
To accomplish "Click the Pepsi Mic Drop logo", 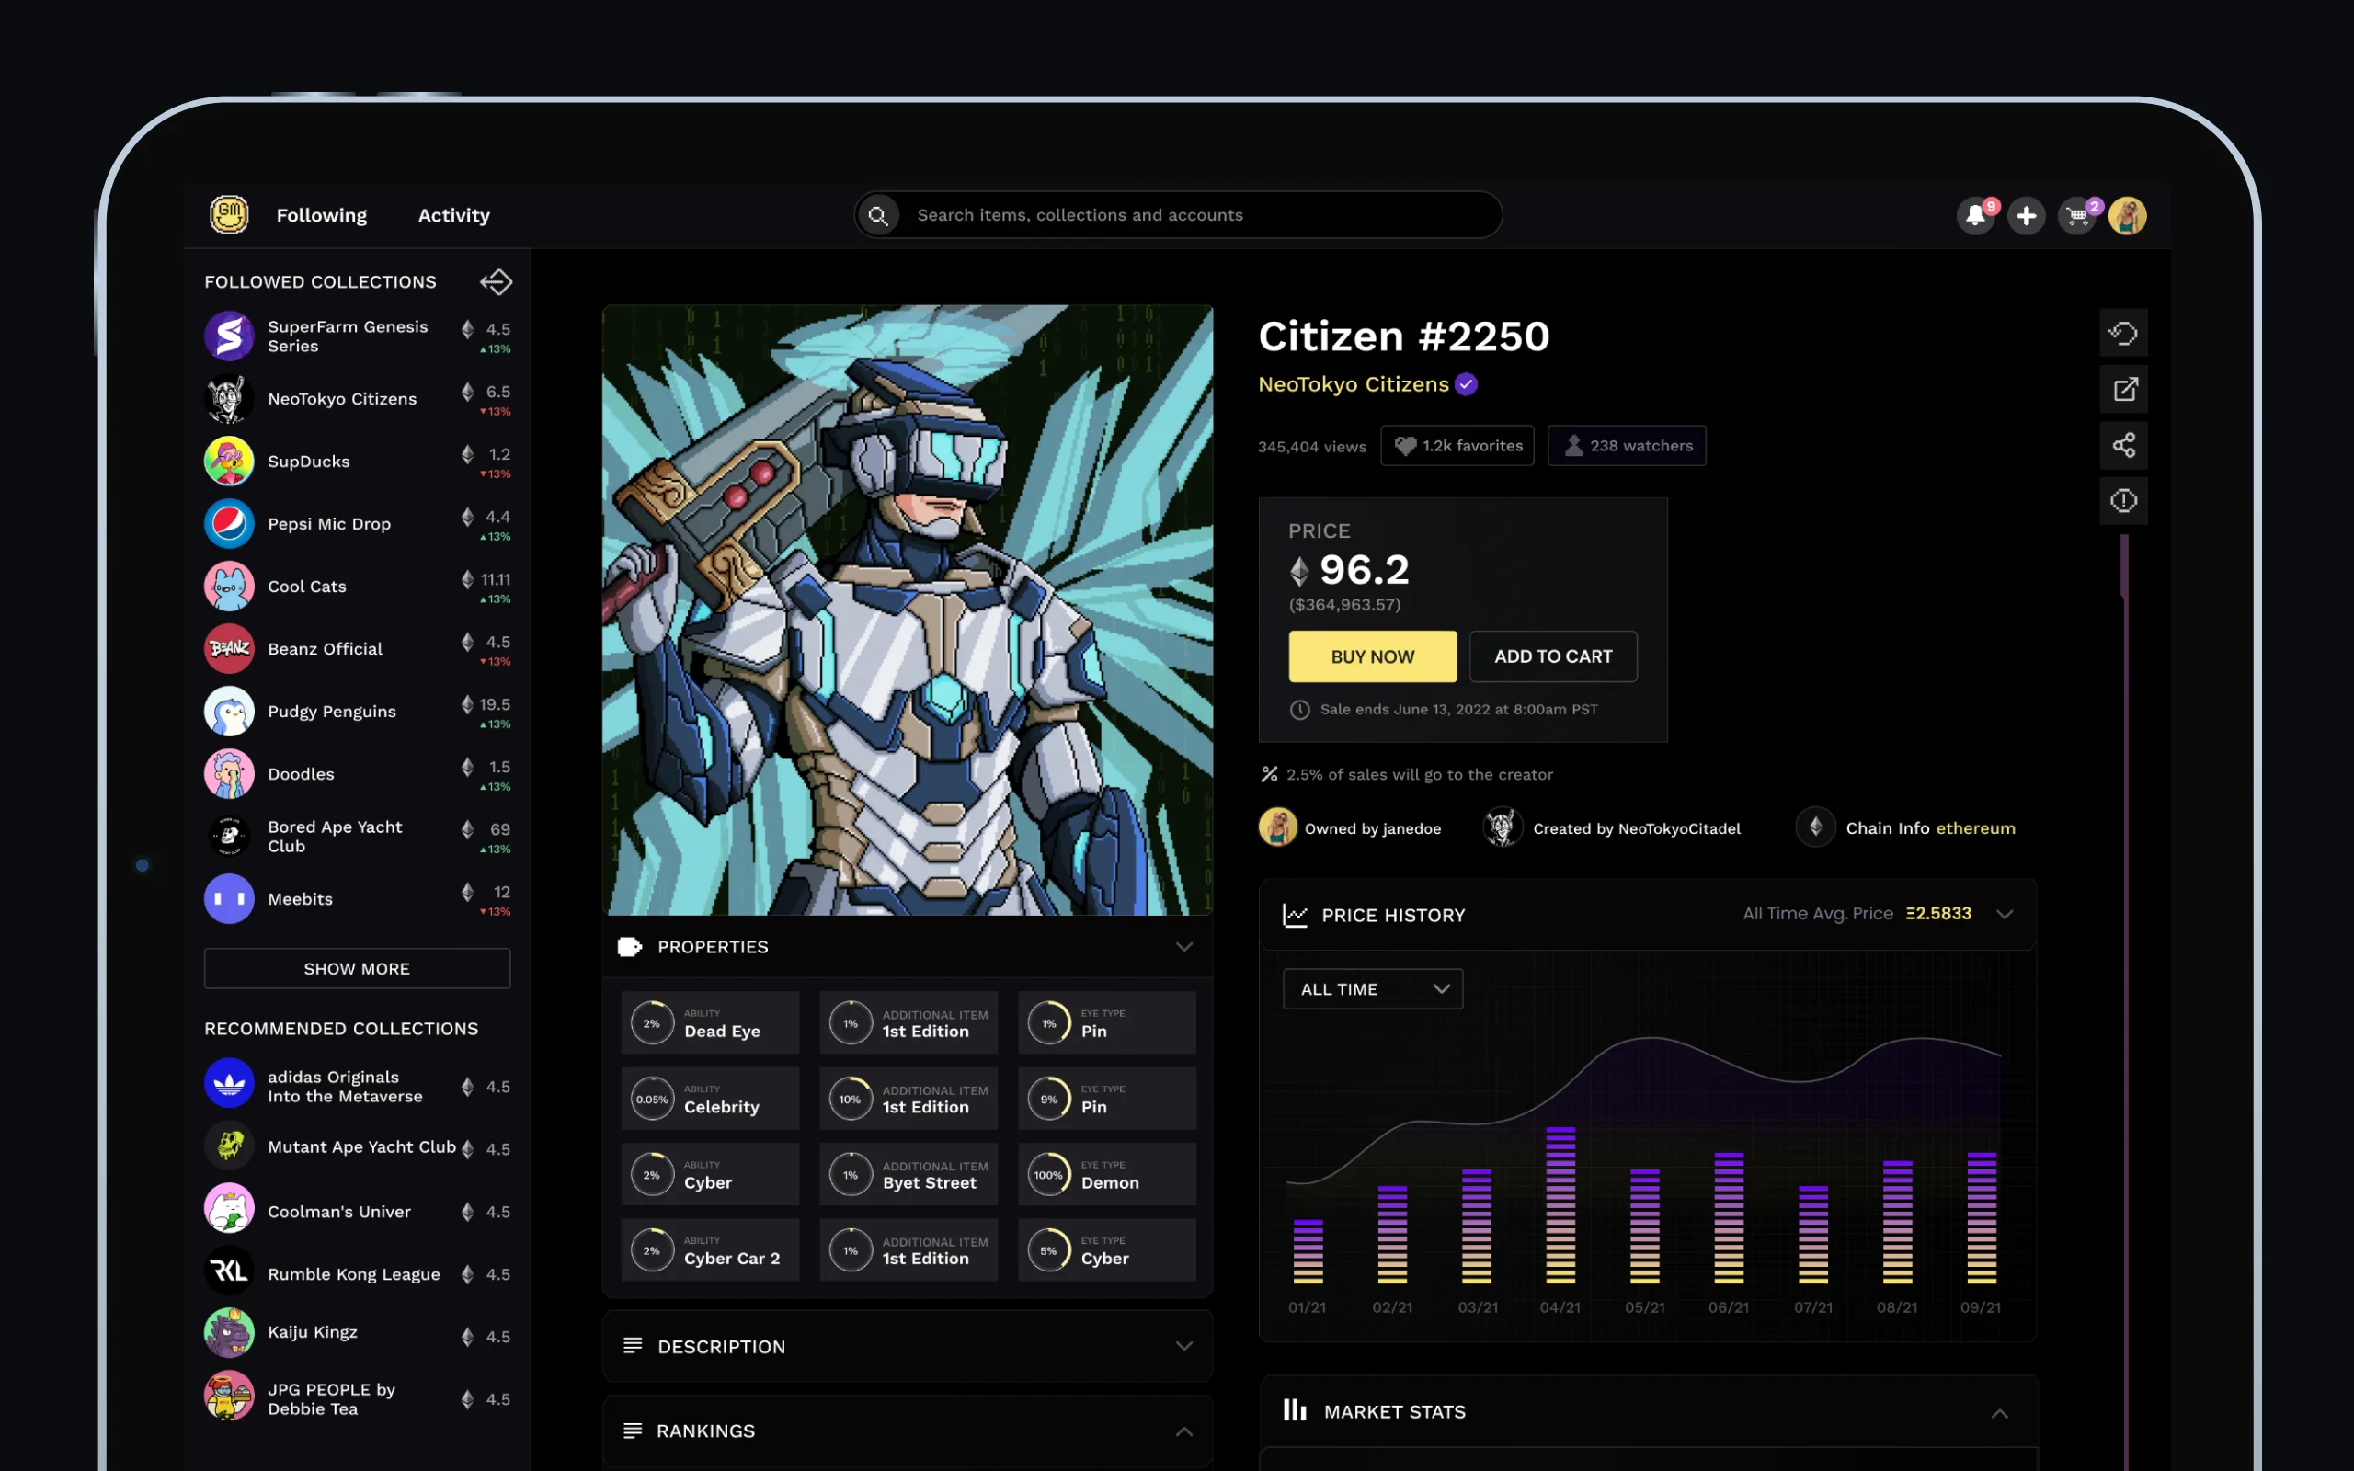I will (230, 523).
